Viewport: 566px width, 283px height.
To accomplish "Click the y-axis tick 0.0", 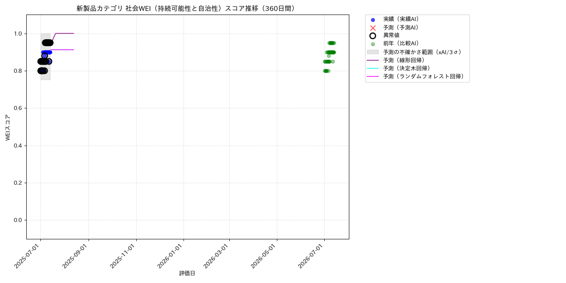I will (x=19, y=220).
